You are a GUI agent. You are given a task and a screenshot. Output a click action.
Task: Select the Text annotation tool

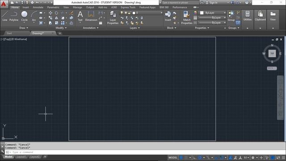pos(80,16)
